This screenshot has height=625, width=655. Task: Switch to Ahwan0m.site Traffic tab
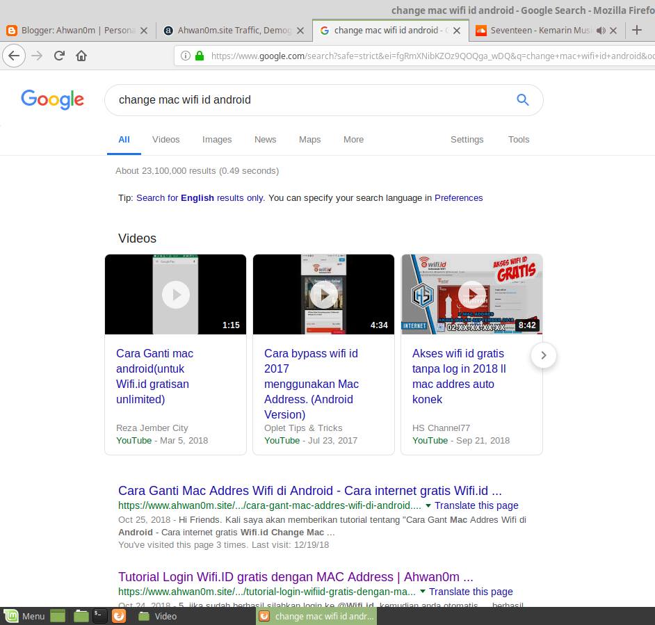point(234,31)
